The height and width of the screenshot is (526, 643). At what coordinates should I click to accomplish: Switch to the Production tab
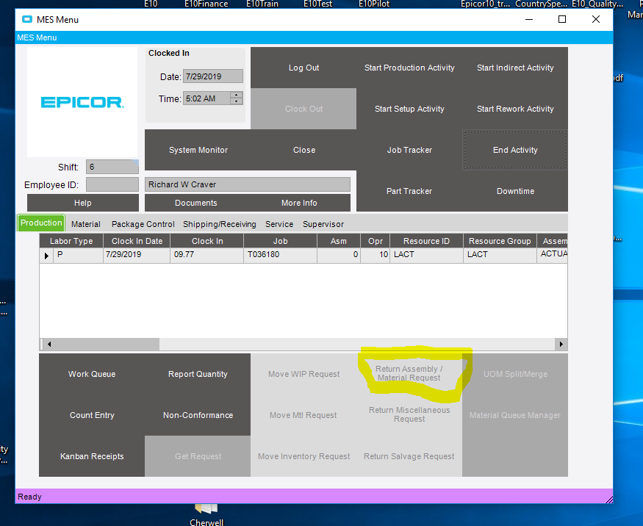[41, 223]
